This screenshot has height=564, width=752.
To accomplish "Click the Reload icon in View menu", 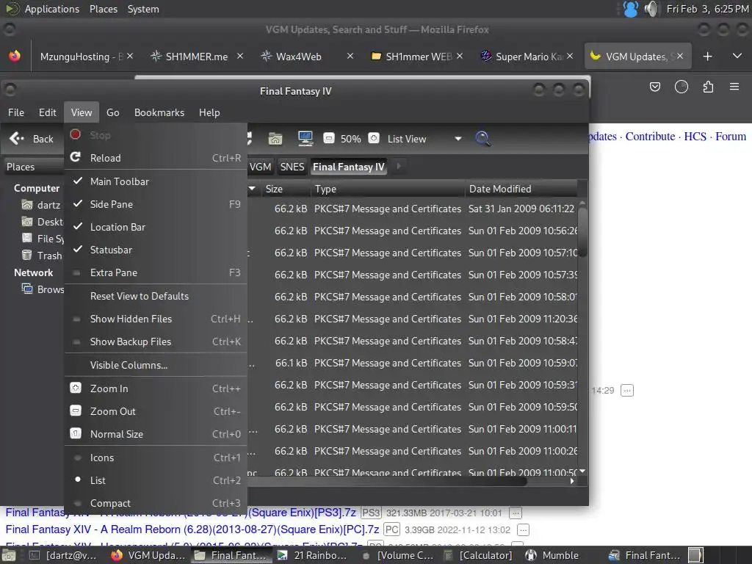I will pos(76,157).
